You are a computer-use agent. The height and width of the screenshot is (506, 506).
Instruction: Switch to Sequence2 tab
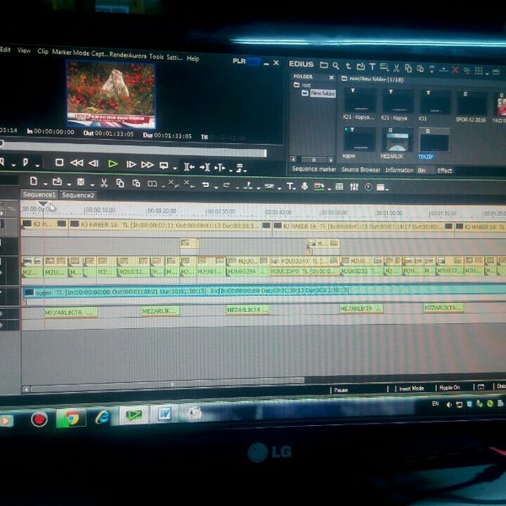click(x=78, y=196)
